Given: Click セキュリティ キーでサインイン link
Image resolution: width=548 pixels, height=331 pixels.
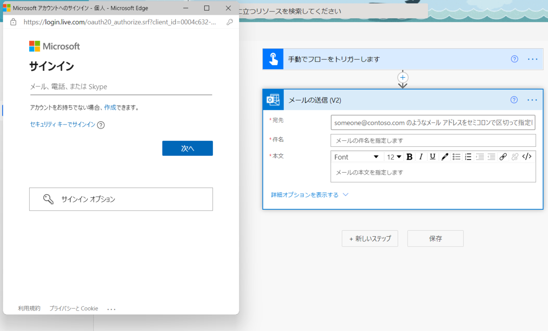Looking at the screenshot, I should [x=63, y=124].
